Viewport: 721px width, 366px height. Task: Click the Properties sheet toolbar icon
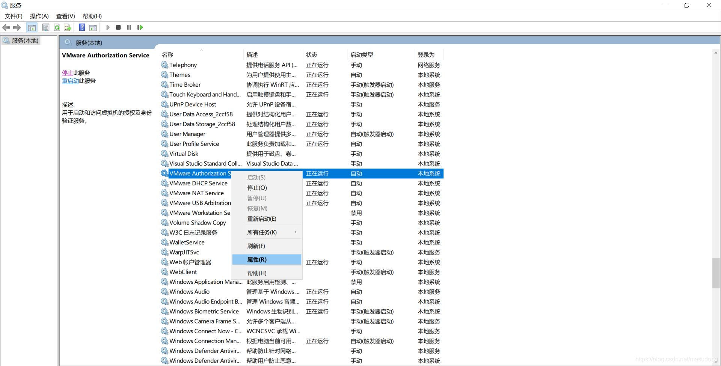click(x=46, y=27)
